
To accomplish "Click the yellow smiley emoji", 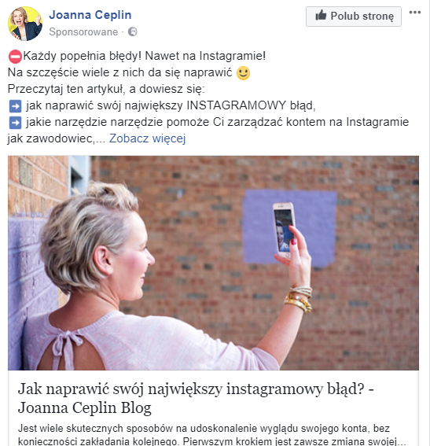I will [243, 73].
